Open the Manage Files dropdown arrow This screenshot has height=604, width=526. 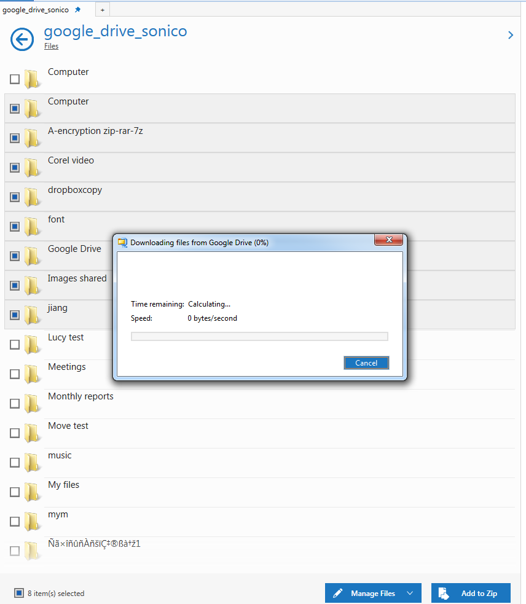click(x=410, y=593)
